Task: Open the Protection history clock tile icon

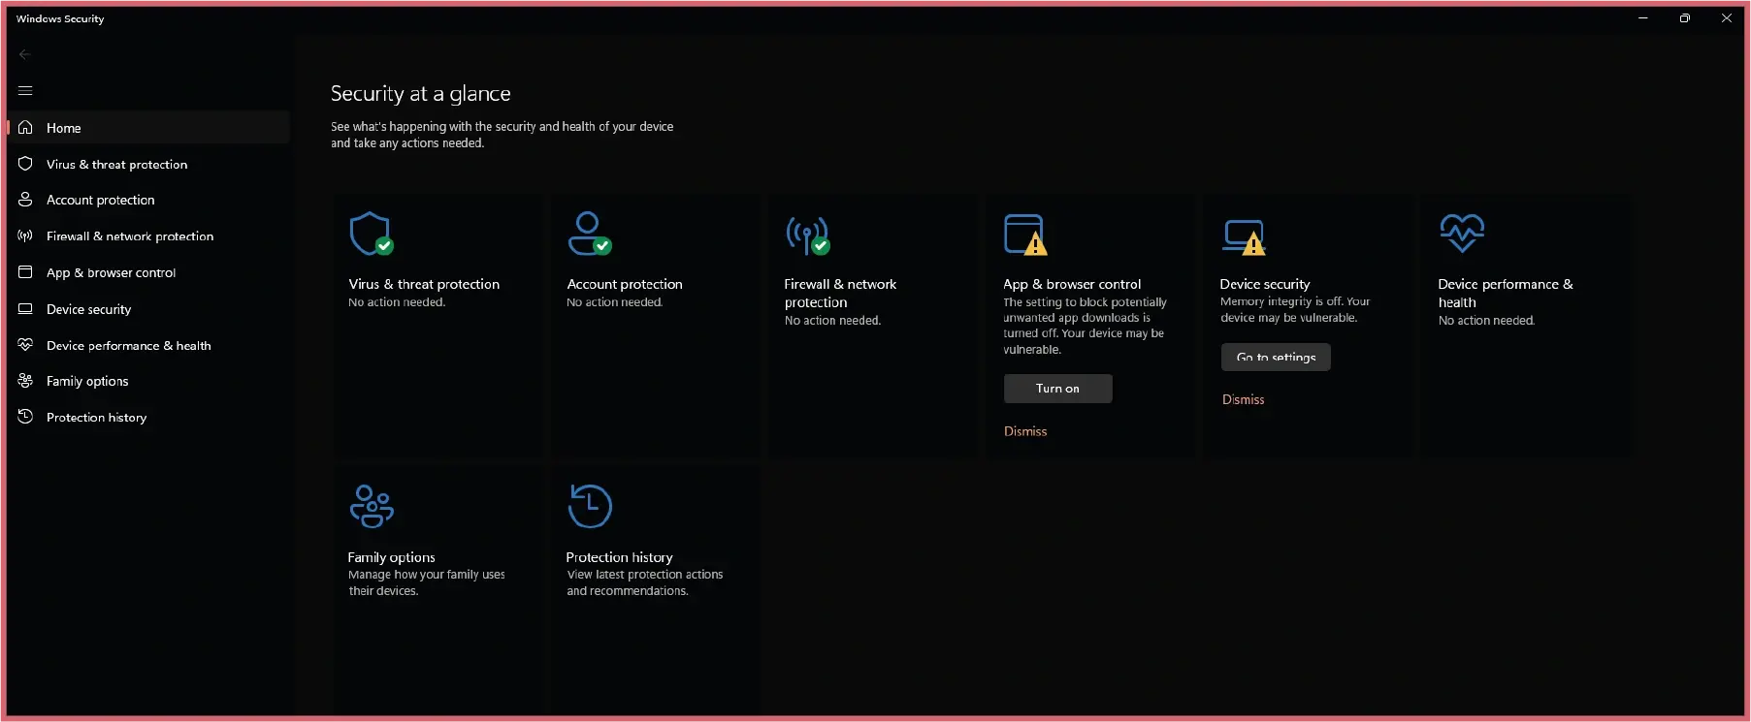Action: pyautogui.click(x=590, y=506)
